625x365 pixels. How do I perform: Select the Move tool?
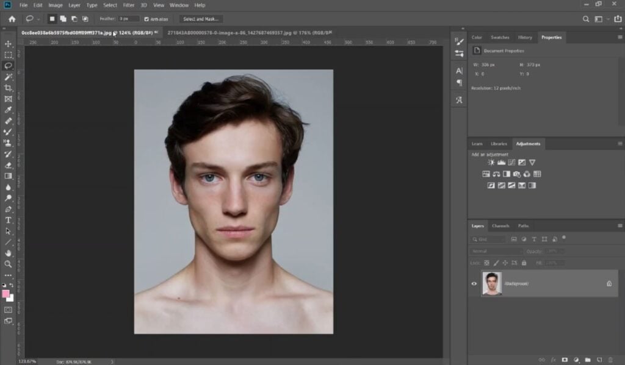coord(8,44)
